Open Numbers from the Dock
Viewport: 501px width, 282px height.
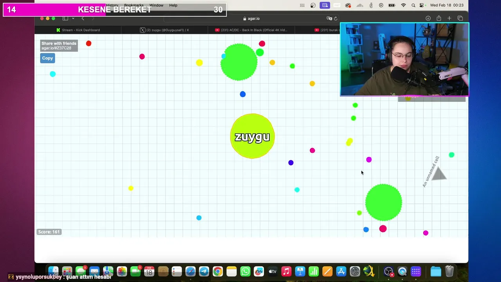click(314, 271)
